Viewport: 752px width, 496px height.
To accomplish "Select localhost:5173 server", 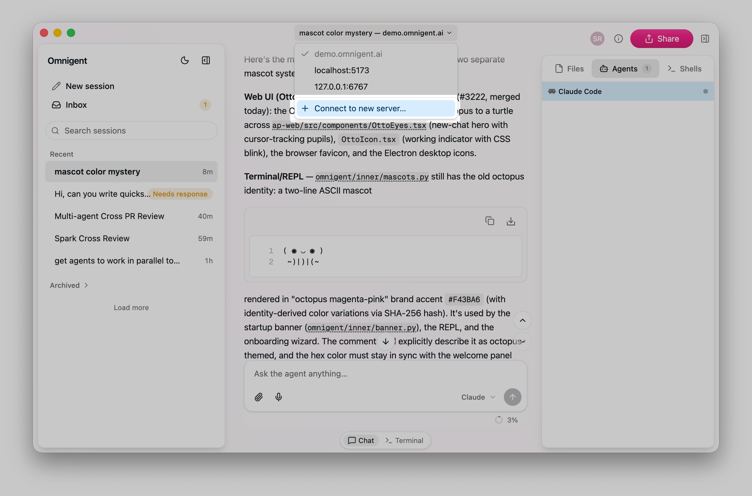I will click(x=376, y=70).
